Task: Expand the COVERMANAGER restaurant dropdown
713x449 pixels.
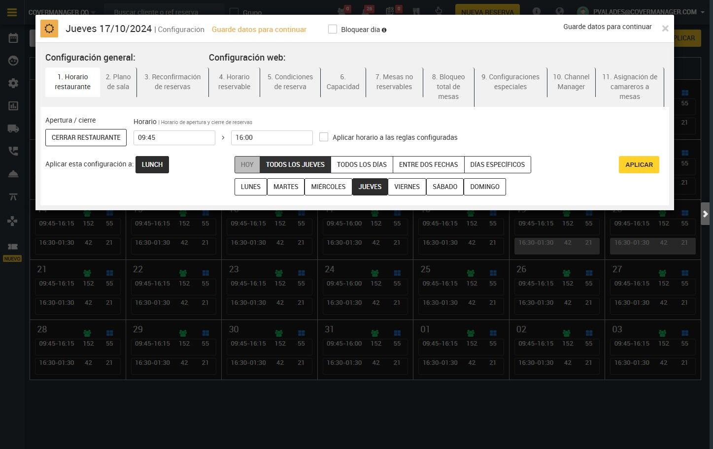Action: (x=62, y=12)
